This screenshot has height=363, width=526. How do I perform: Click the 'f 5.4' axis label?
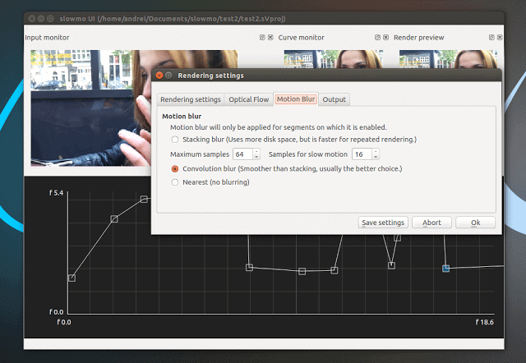pos(56,193)
